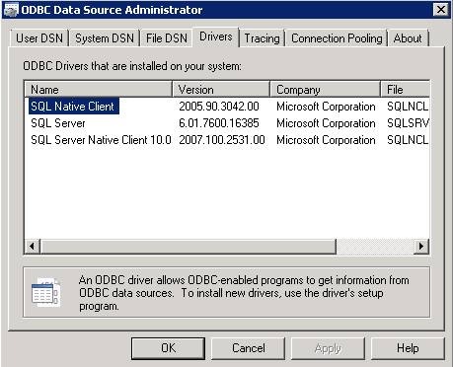Viewport: 453px width, 367px height.
Task: Show the About tab
Action: coord(408,38)
